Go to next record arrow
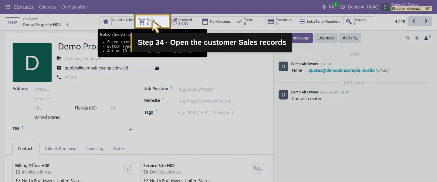This screenshot has height=182, width=437. [426, 21]
